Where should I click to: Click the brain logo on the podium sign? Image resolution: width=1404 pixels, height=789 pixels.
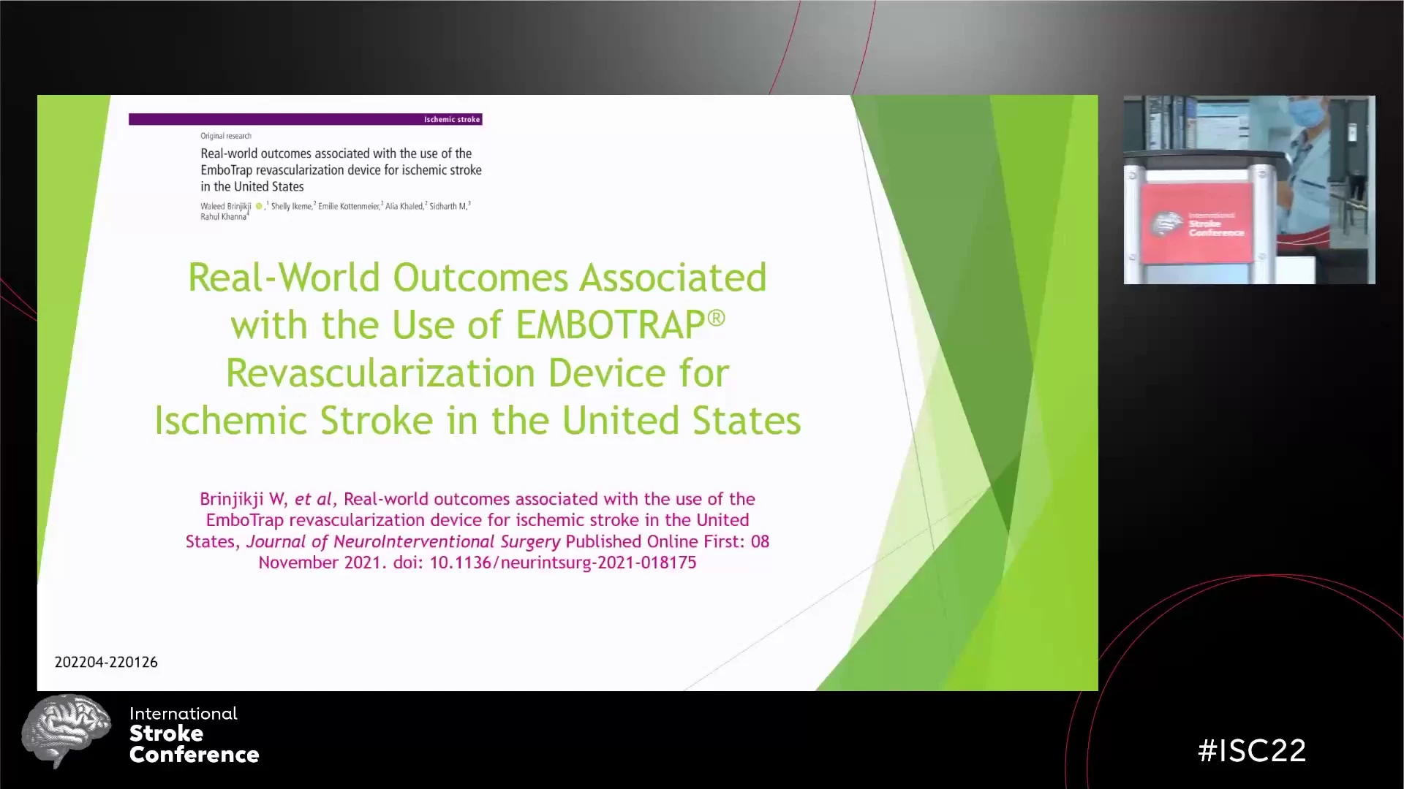click(x=1167, y=224)
